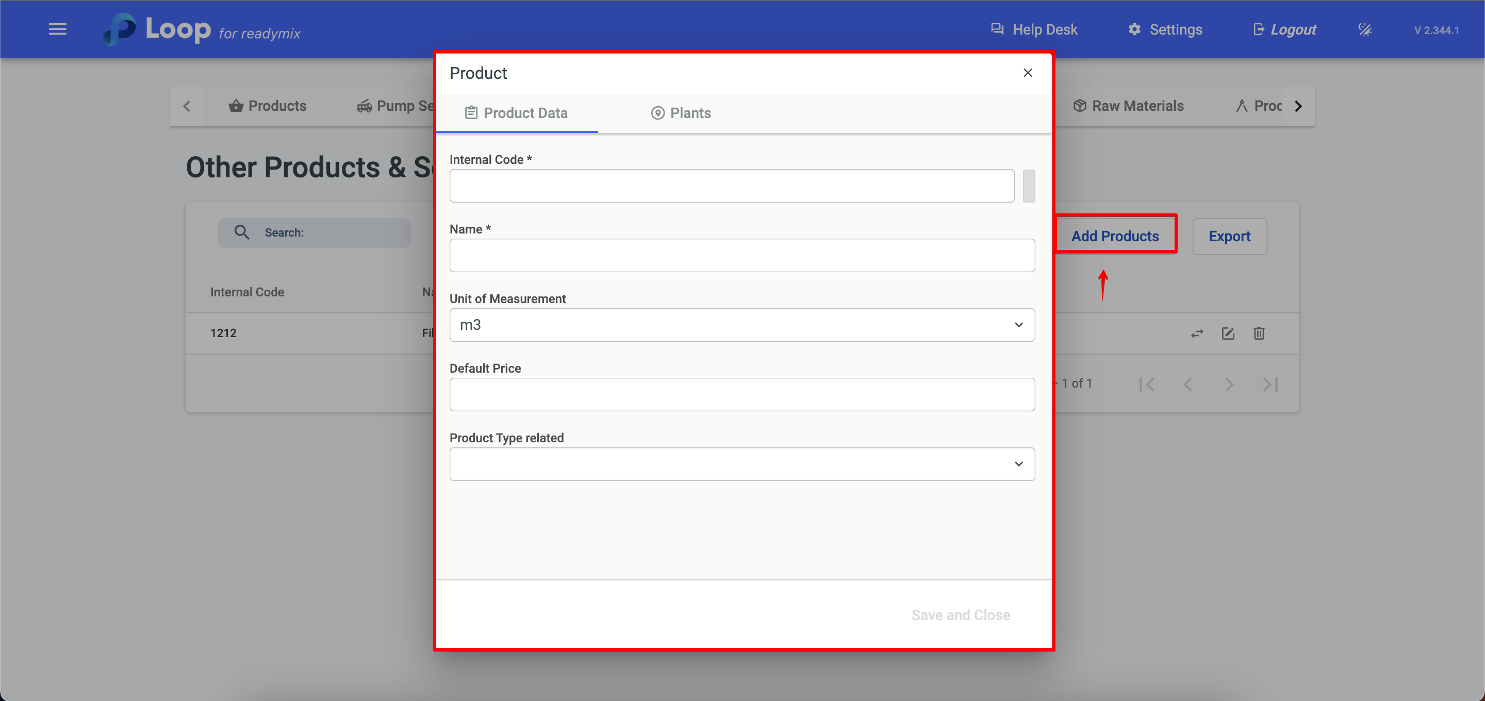The width and height of the screenshot is (1485, 701).
Task: Close the Product dialog
Action: tap(1027, 73)
